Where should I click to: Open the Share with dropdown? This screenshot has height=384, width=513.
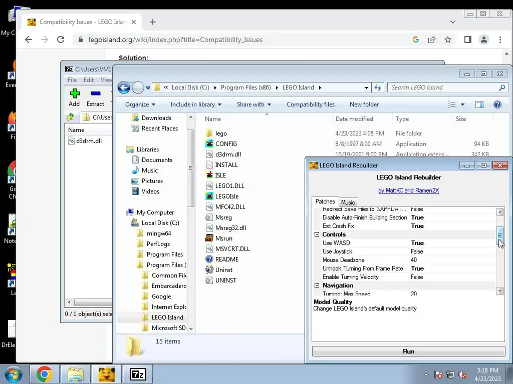pyautogui.click(x=254, y=104)
